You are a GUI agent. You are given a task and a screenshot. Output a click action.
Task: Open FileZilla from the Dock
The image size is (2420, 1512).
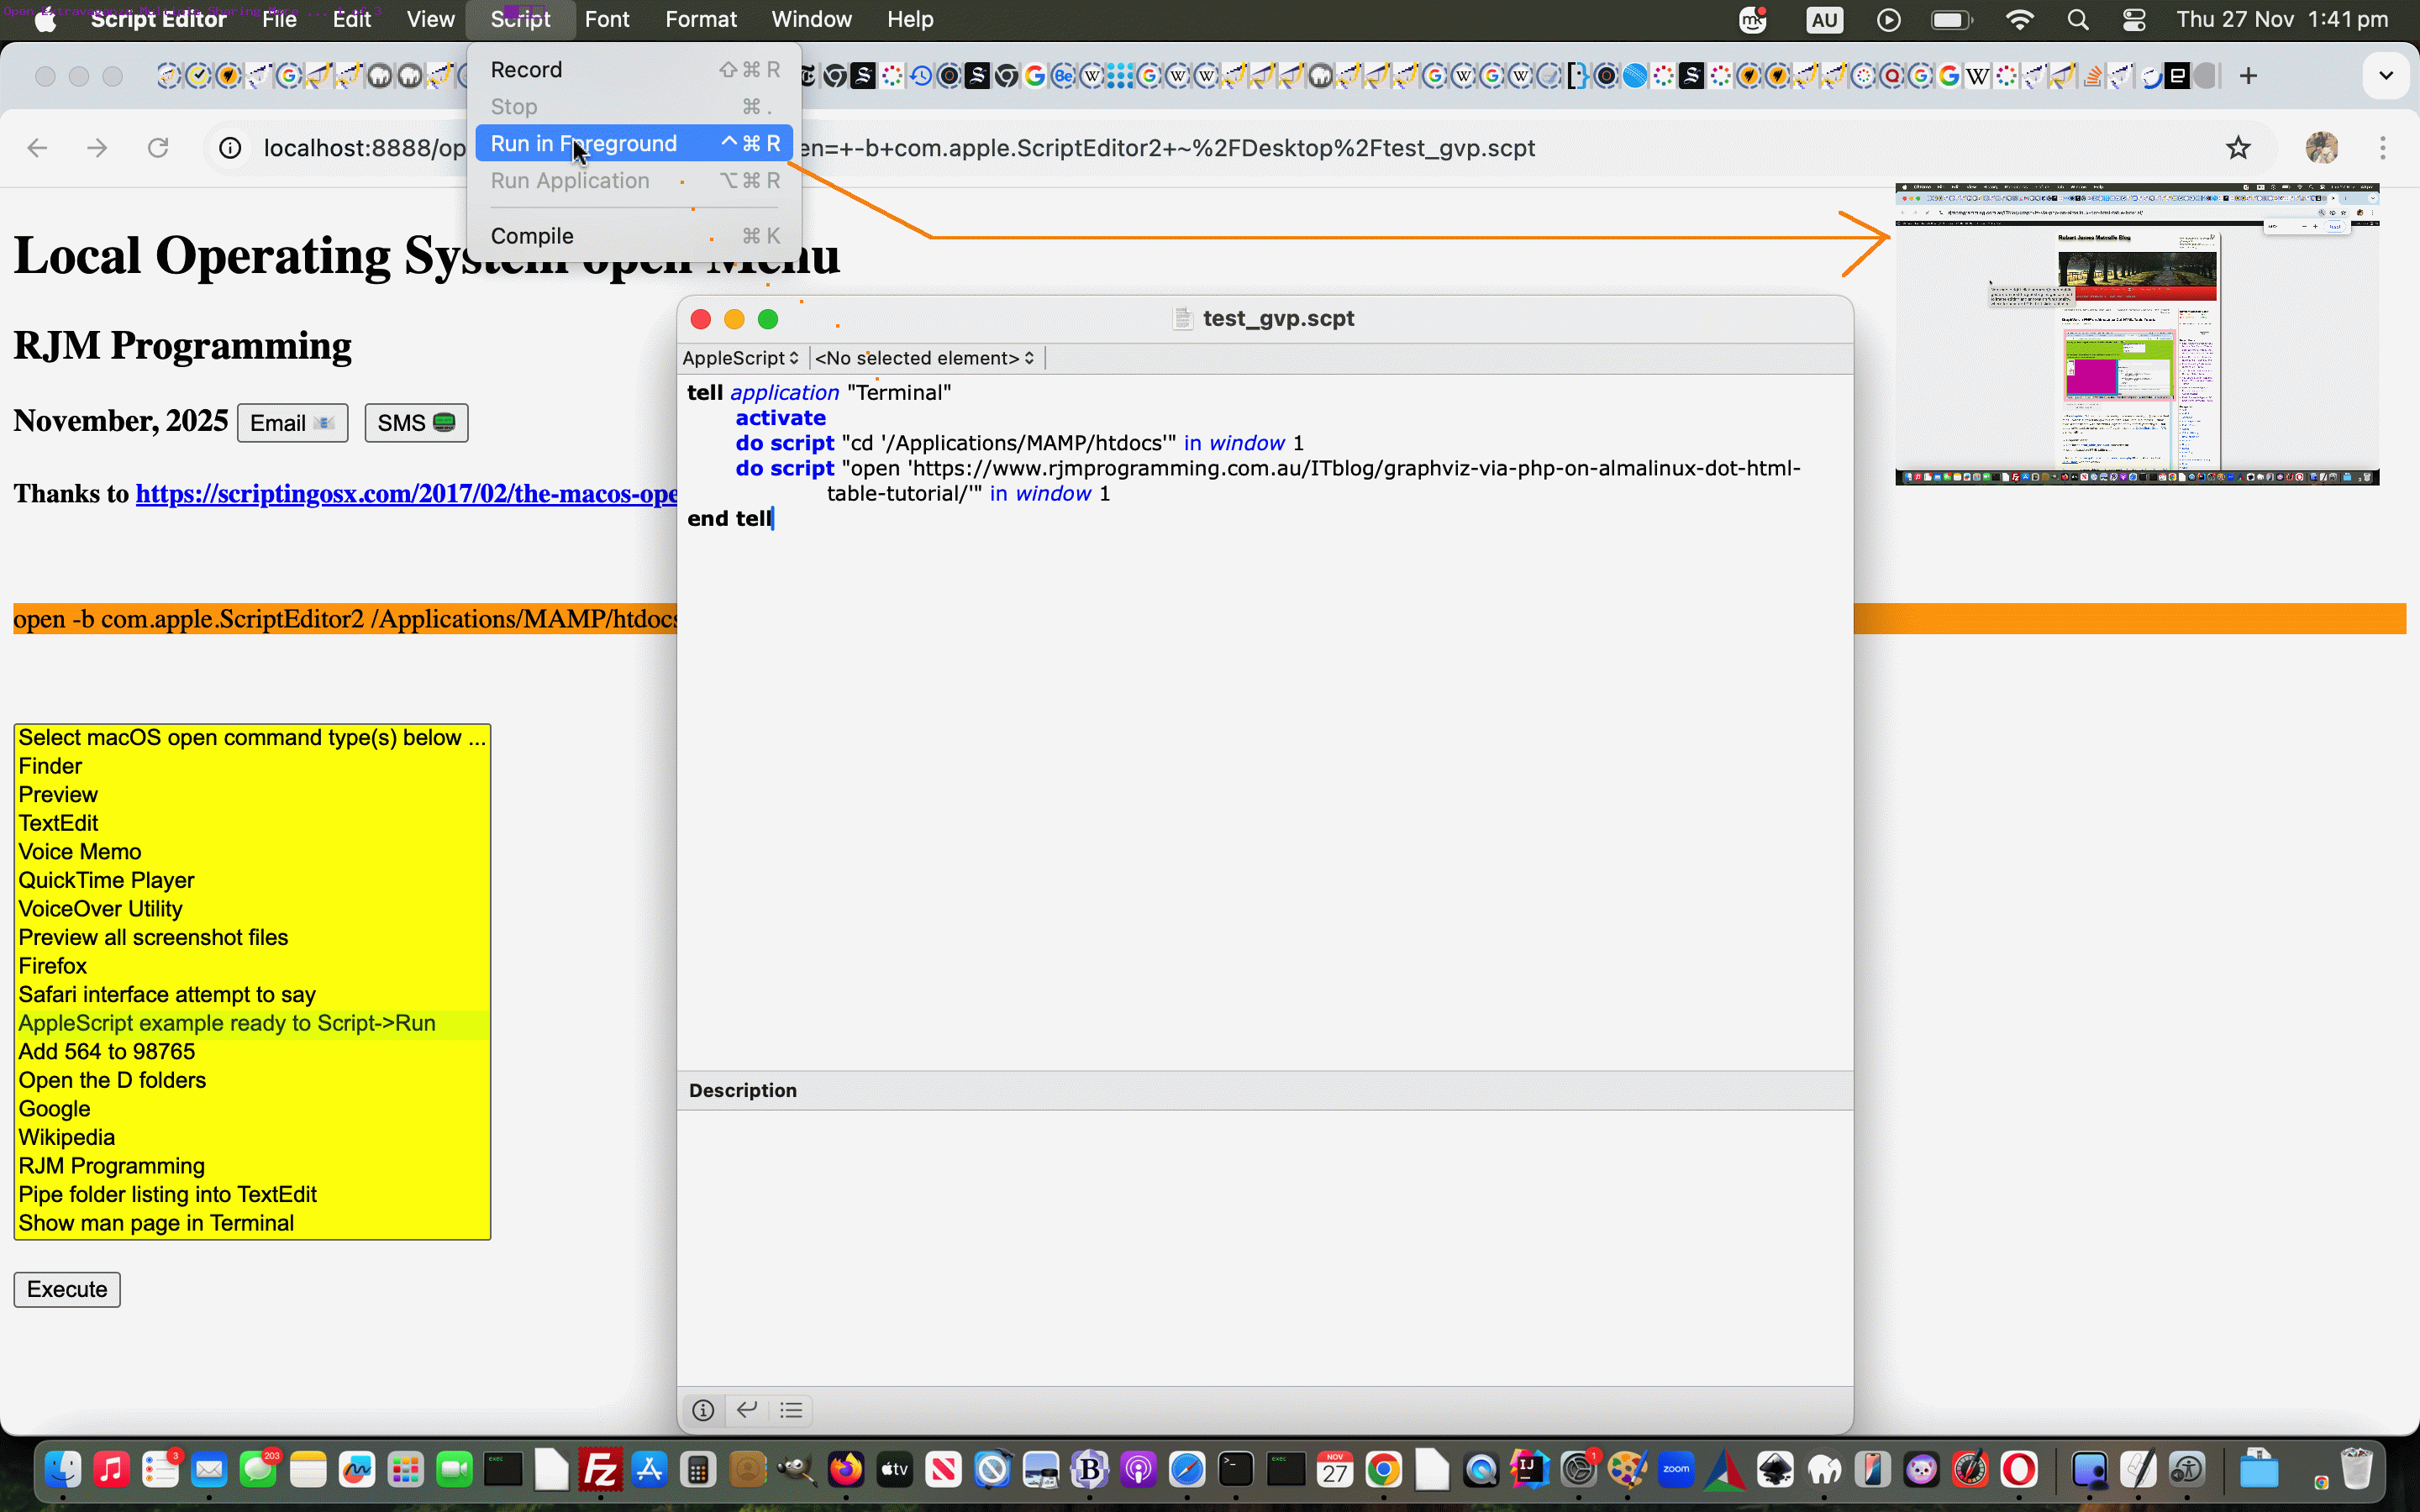tap(601, 1469)
